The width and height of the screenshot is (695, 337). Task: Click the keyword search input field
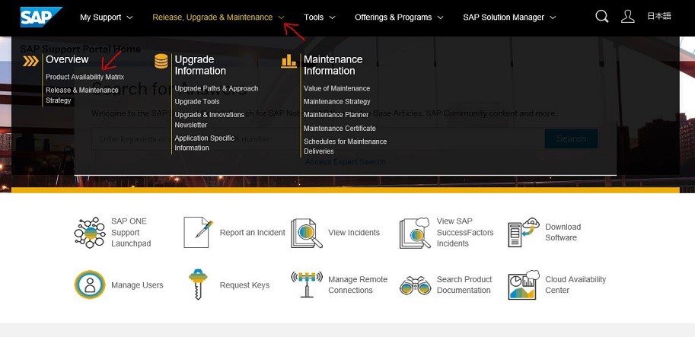coord(317,138)
